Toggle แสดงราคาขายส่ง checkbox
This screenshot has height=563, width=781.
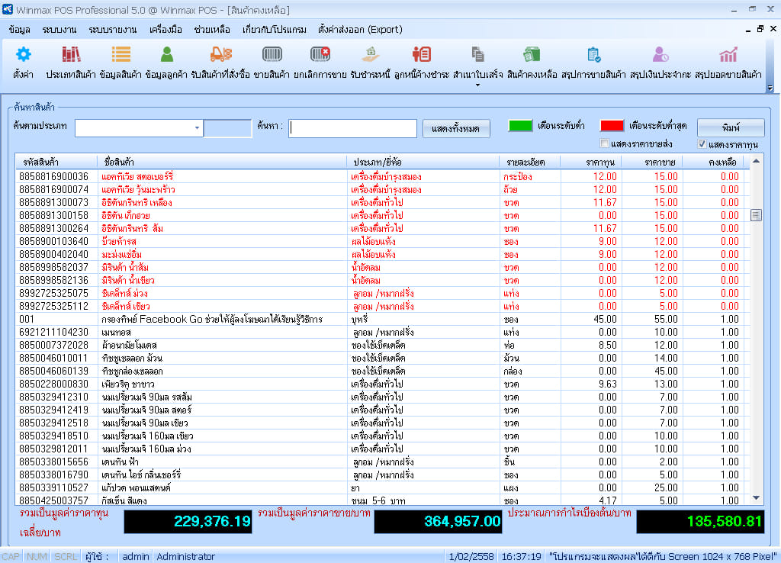[x=604, y=143]
